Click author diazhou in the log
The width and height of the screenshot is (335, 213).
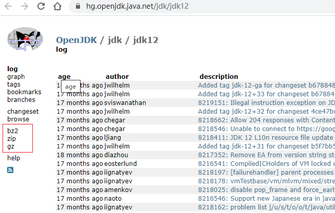click(116, 155)
